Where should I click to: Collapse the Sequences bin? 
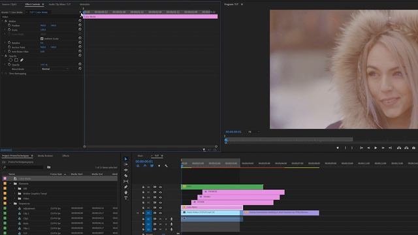(10, 204)
